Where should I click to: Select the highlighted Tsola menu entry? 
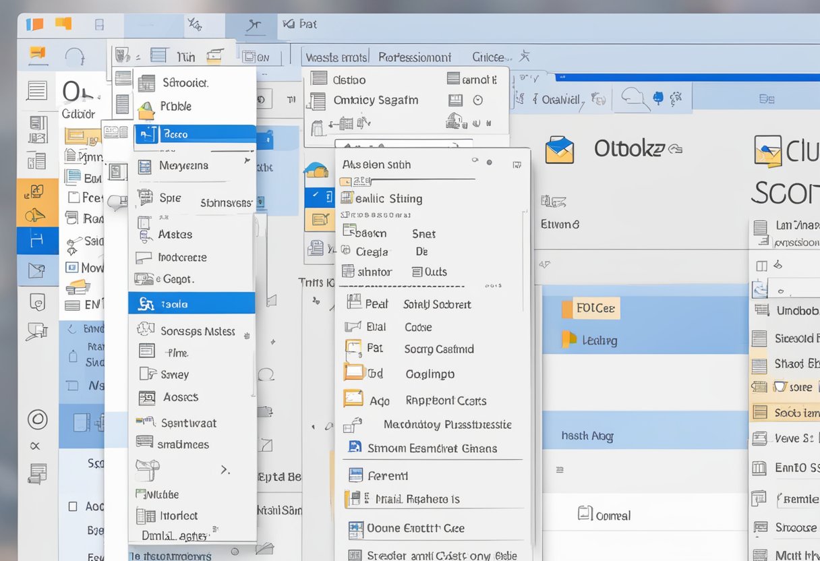point(191,303)
